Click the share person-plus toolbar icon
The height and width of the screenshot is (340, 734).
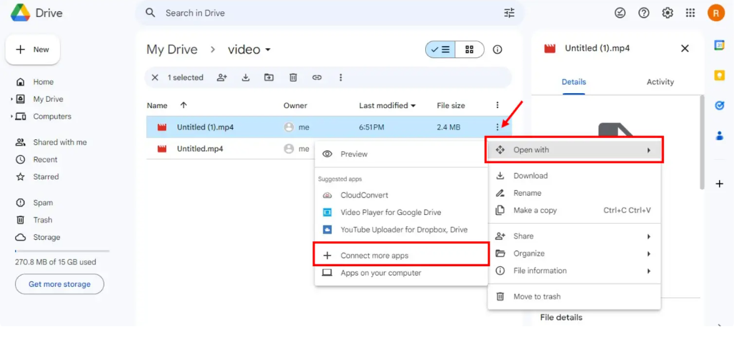[x=222, y=77]
